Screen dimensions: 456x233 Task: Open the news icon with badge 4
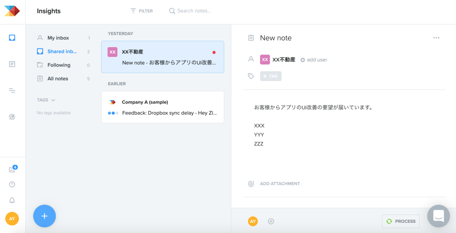click(x=13, y=169)
